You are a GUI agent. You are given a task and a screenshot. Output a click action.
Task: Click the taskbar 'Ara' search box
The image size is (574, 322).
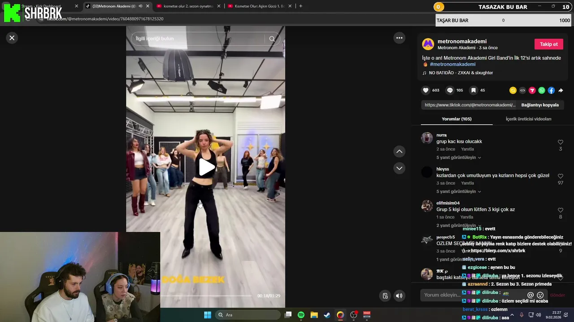pyautogui.click(x=247, y=315)
